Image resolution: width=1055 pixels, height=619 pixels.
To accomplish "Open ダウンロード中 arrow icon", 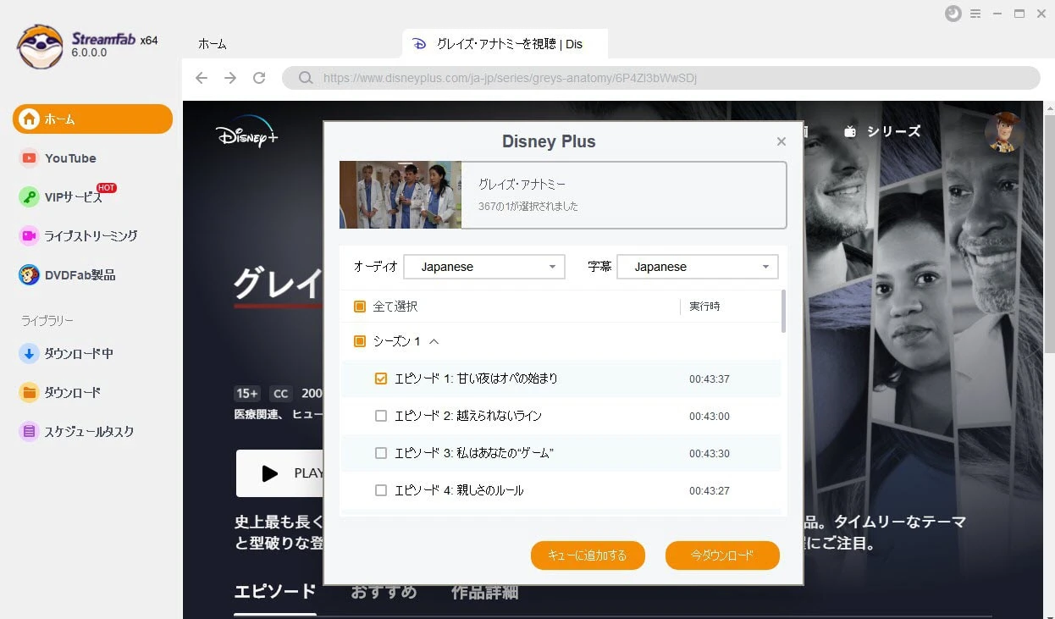I will click(x=29, y=354).
